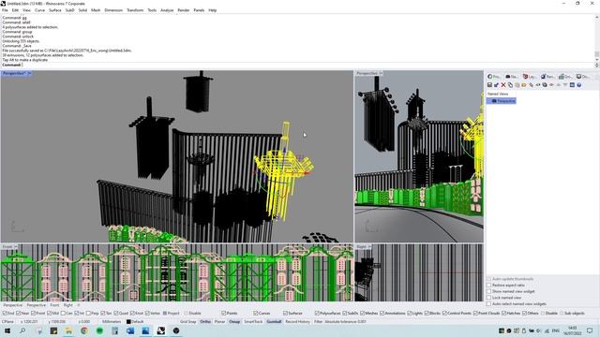Image resolution: width=600 pixels, height=337 pixels.
Task: Switch to the Front viewport tab
Action: [x=54, y=305]
